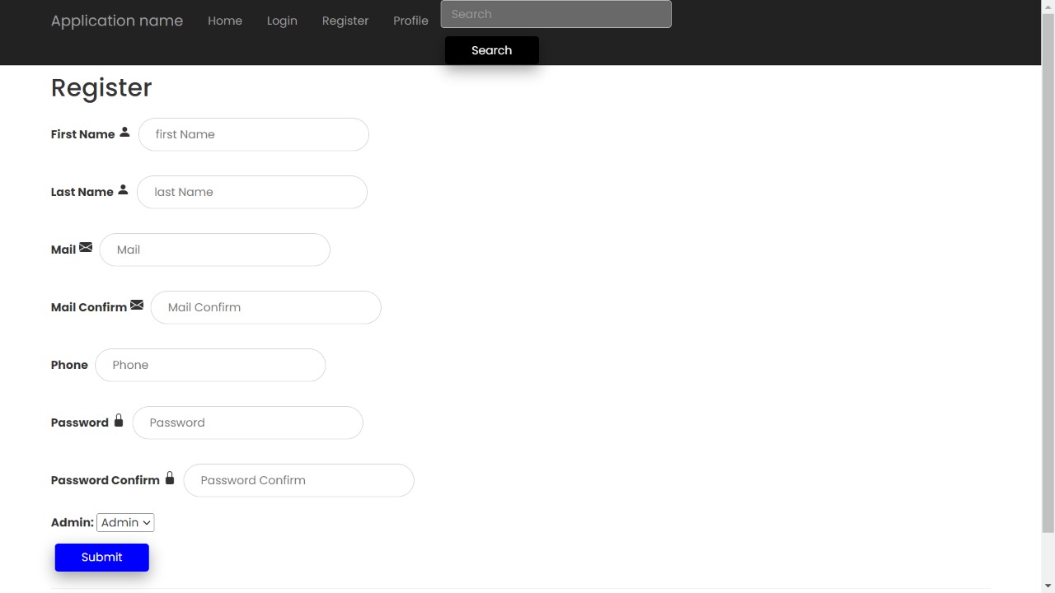Focus the last Name input field
The height and width of the screenshot is (593, 1055).
point(252,192)
